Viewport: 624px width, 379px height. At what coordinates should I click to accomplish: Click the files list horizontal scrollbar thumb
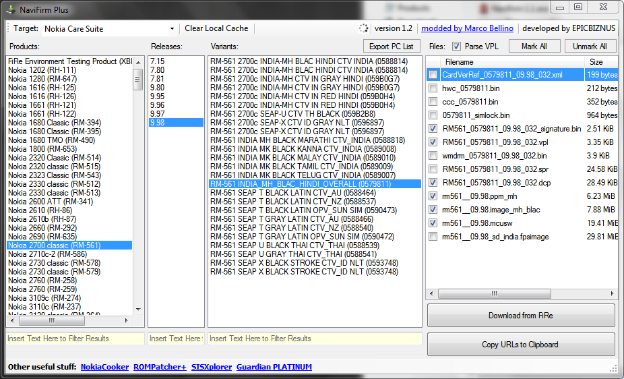(494, 294)
